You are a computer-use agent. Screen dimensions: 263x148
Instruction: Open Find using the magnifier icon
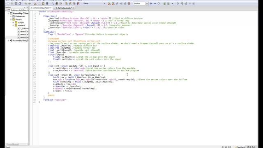pyautogui.click(x=53, y=4)
